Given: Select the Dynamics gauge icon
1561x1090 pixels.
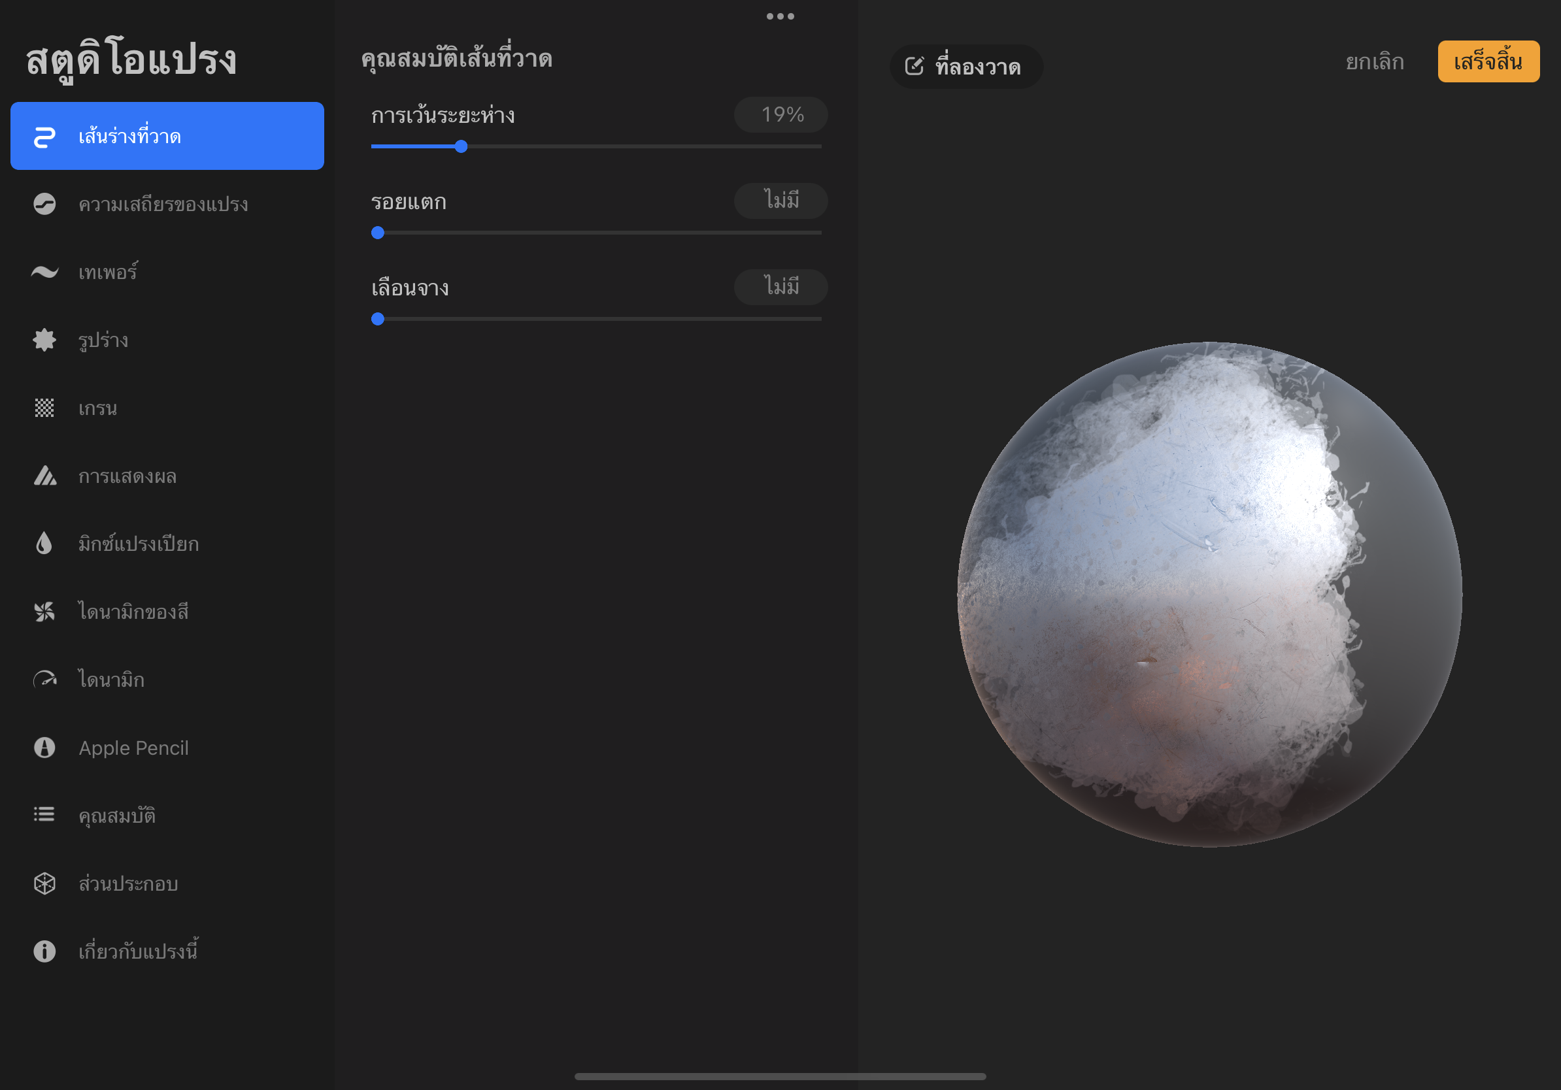Looking at the screenshot, I should (x=45, y=680).
